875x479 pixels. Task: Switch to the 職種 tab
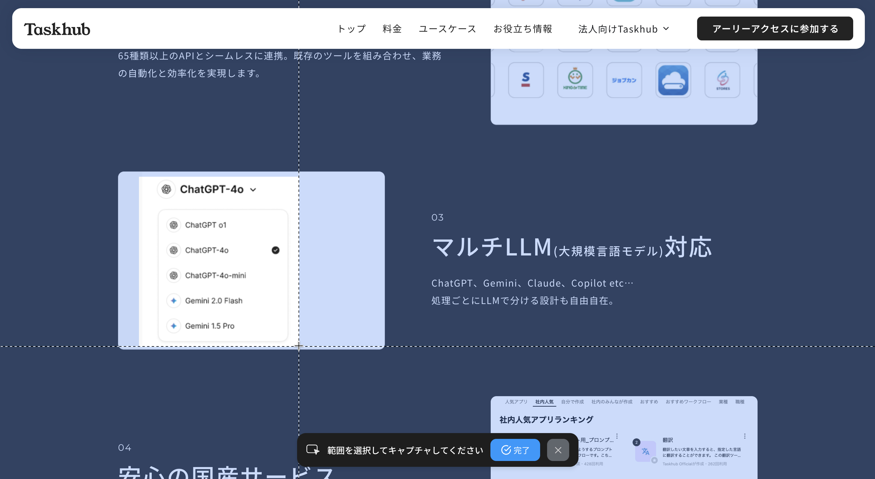[740, 402]
